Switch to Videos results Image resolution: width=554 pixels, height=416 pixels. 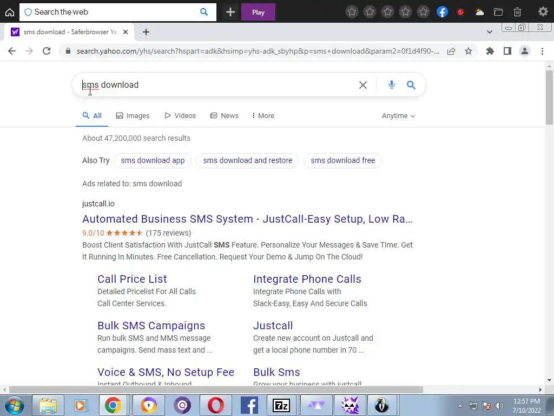[x=180, y=116]
